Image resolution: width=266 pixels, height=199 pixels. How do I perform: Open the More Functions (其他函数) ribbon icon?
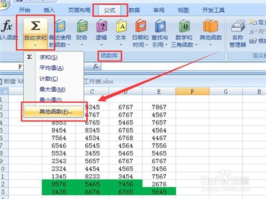(x=211, y=26)
